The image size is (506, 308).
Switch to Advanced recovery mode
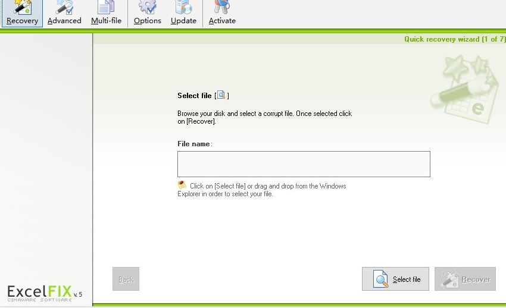(x=64, y=14)
